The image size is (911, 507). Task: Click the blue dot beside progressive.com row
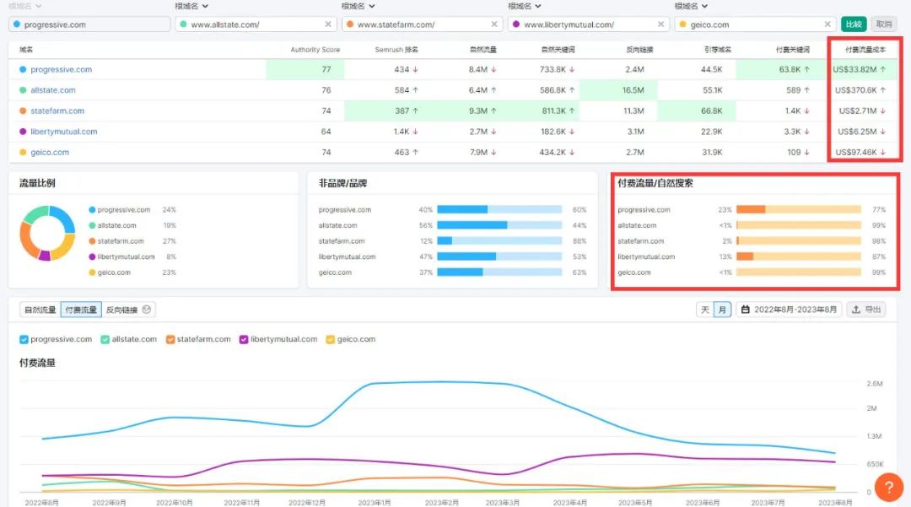coord(23,69)
